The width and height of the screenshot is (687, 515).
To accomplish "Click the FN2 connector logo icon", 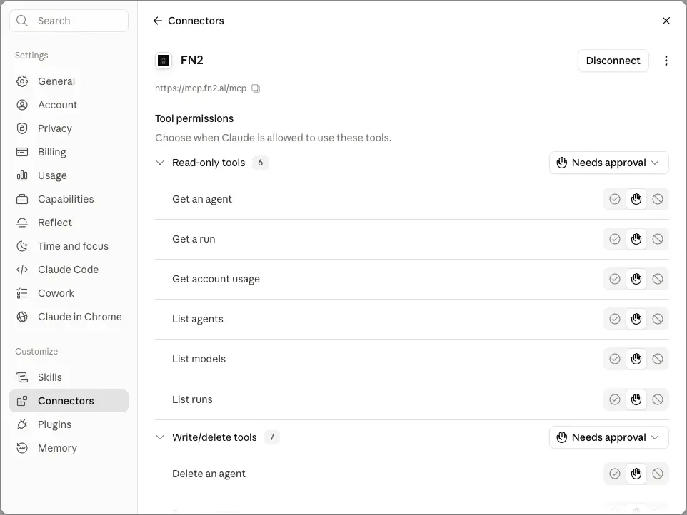I will [164, 61].
